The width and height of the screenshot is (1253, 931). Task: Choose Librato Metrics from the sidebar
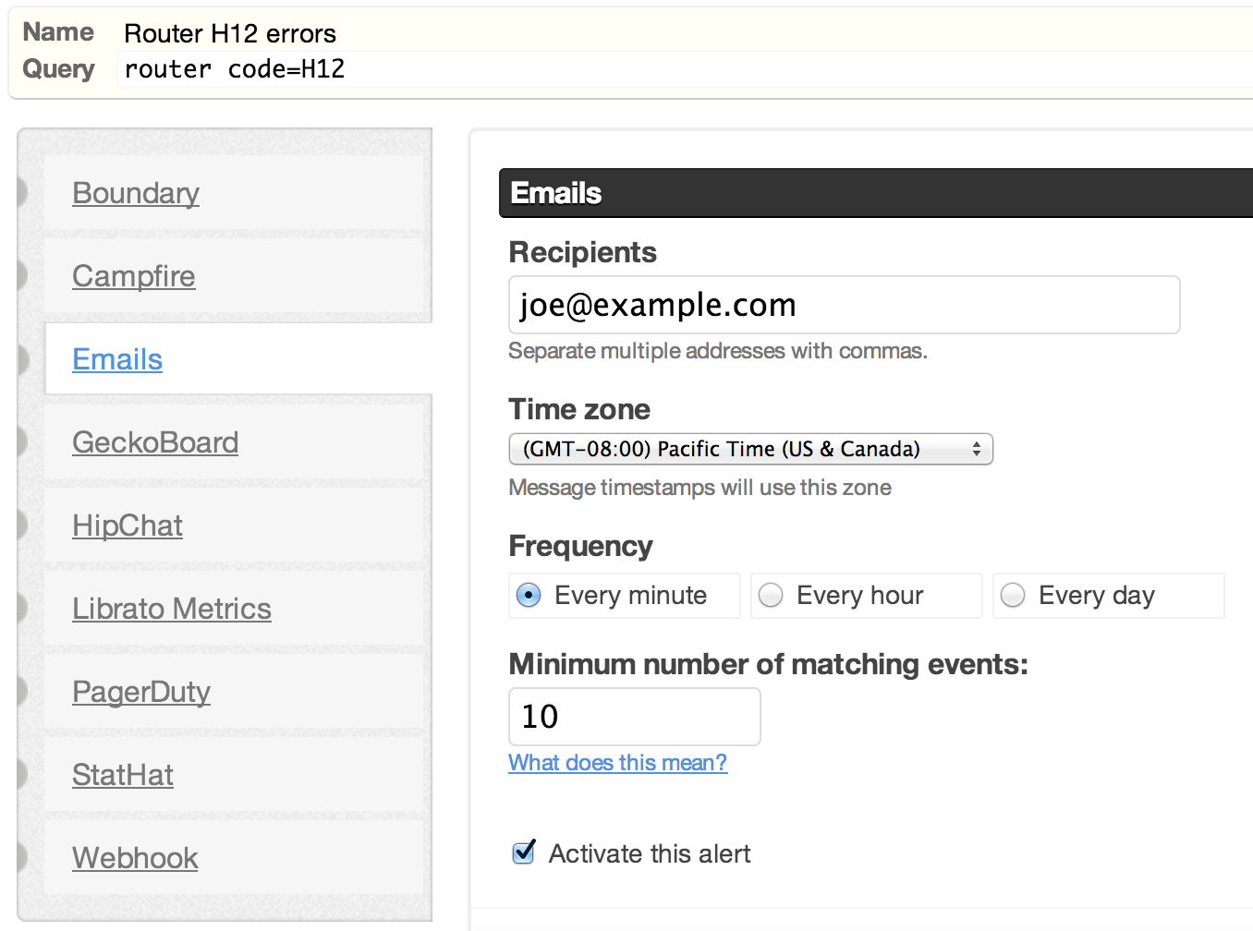pyautogui.click(x=172, y=609)
